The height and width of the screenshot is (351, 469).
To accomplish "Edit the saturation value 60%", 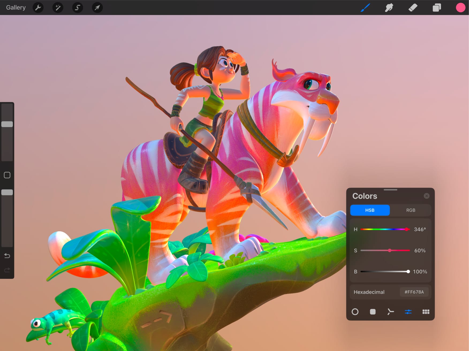I will (x=420, y=250).
